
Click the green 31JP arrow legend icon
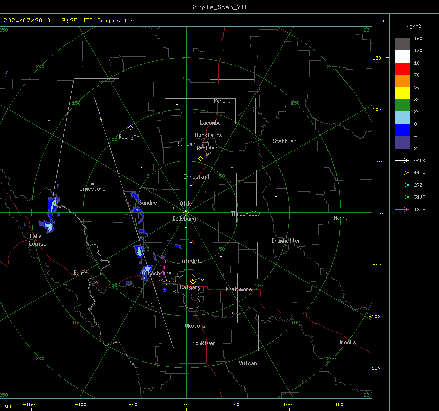coord(402,197)
